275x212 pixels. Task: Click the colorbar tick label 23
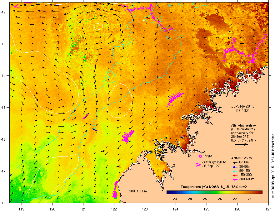(175, 199)
